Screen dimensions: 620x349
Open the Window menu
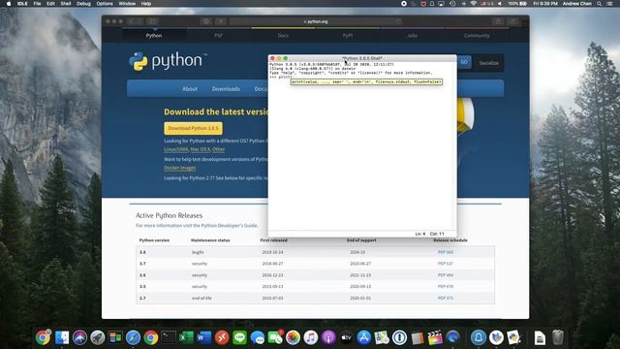pos(127,4)
